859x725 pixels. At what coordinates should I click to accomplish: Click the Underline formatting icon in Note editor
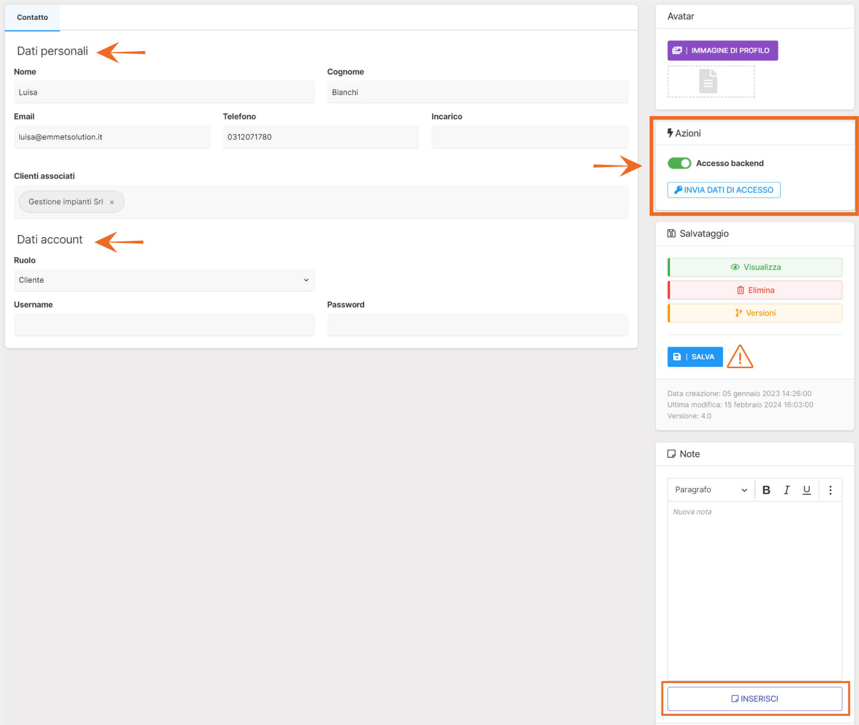806,490
